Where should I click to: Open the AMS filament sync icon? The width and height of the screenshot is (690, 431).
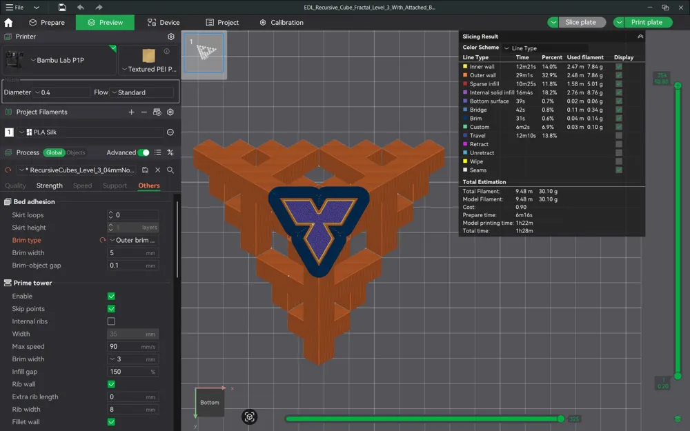tap(157, 112)
